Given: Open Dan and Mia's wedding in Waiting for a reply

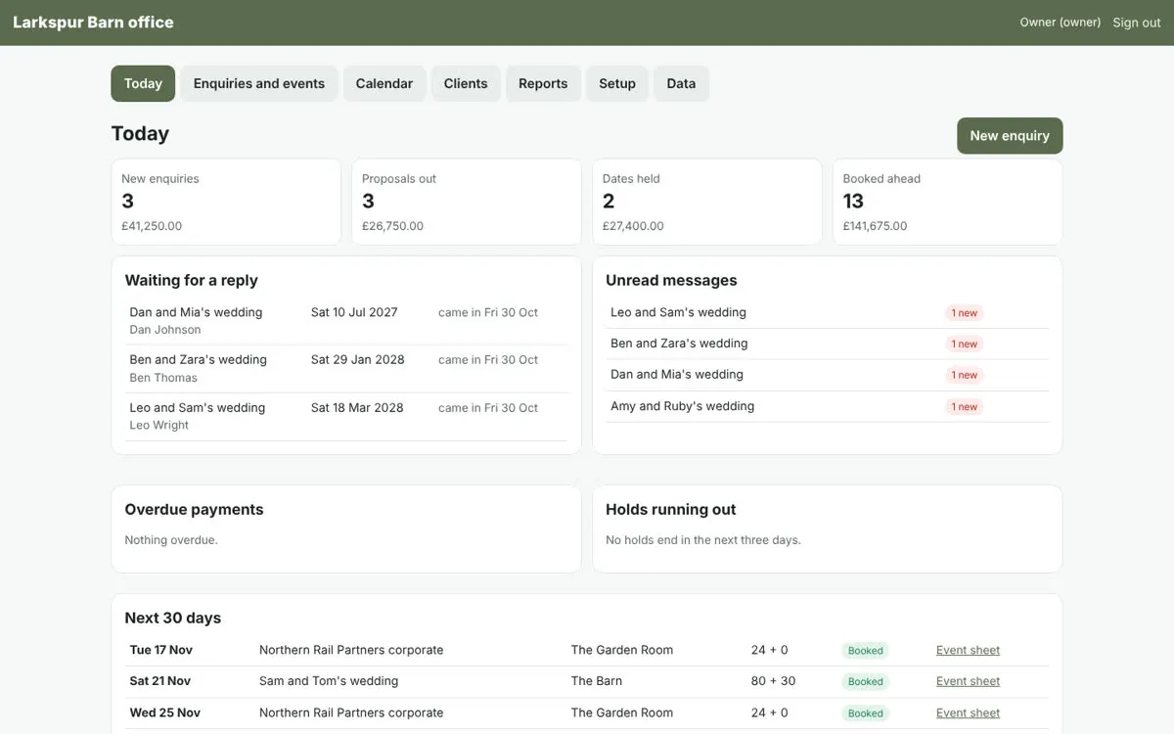Looking at the screenshot, I should click(196, 312).
